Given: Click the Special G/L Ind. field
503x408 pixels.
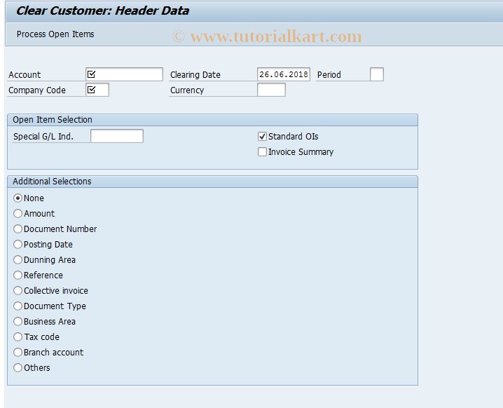Looking at the screenshot, I should [117, 136].
